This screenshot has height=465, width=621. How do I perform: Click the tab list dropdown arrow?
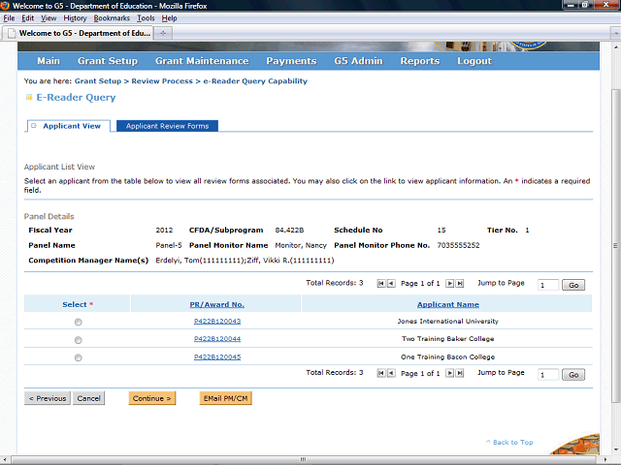tap(615, 34)
